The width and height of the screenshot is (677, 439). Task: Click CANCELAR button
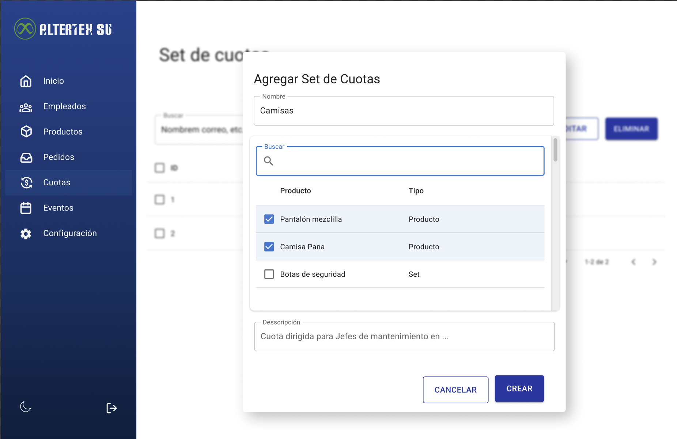(x=455, y=390)
